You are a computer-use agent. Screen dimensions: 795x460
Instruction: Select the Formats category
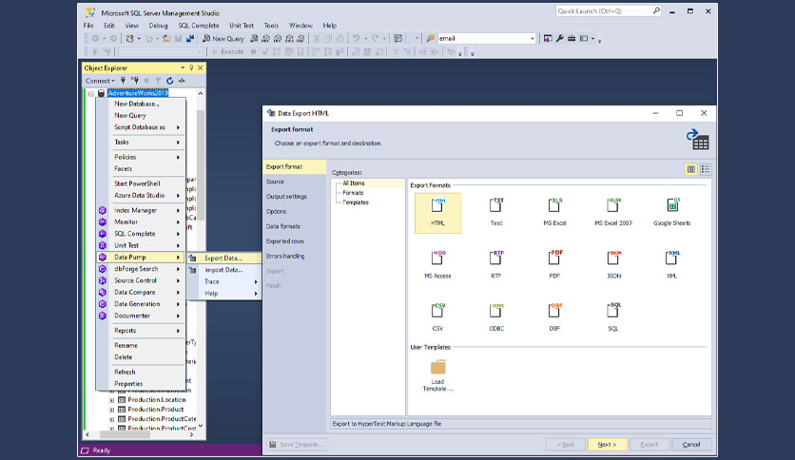click(x=353, y=193)
